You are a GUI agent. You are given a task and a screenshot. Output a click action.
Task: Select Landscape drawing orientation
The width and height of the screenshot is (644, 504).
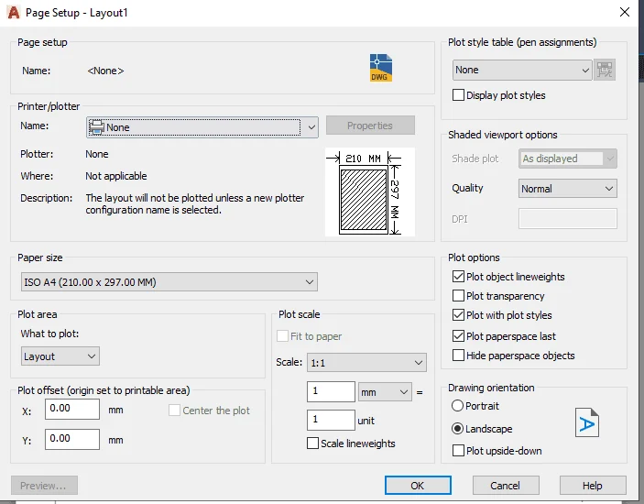tap(457, 429)
